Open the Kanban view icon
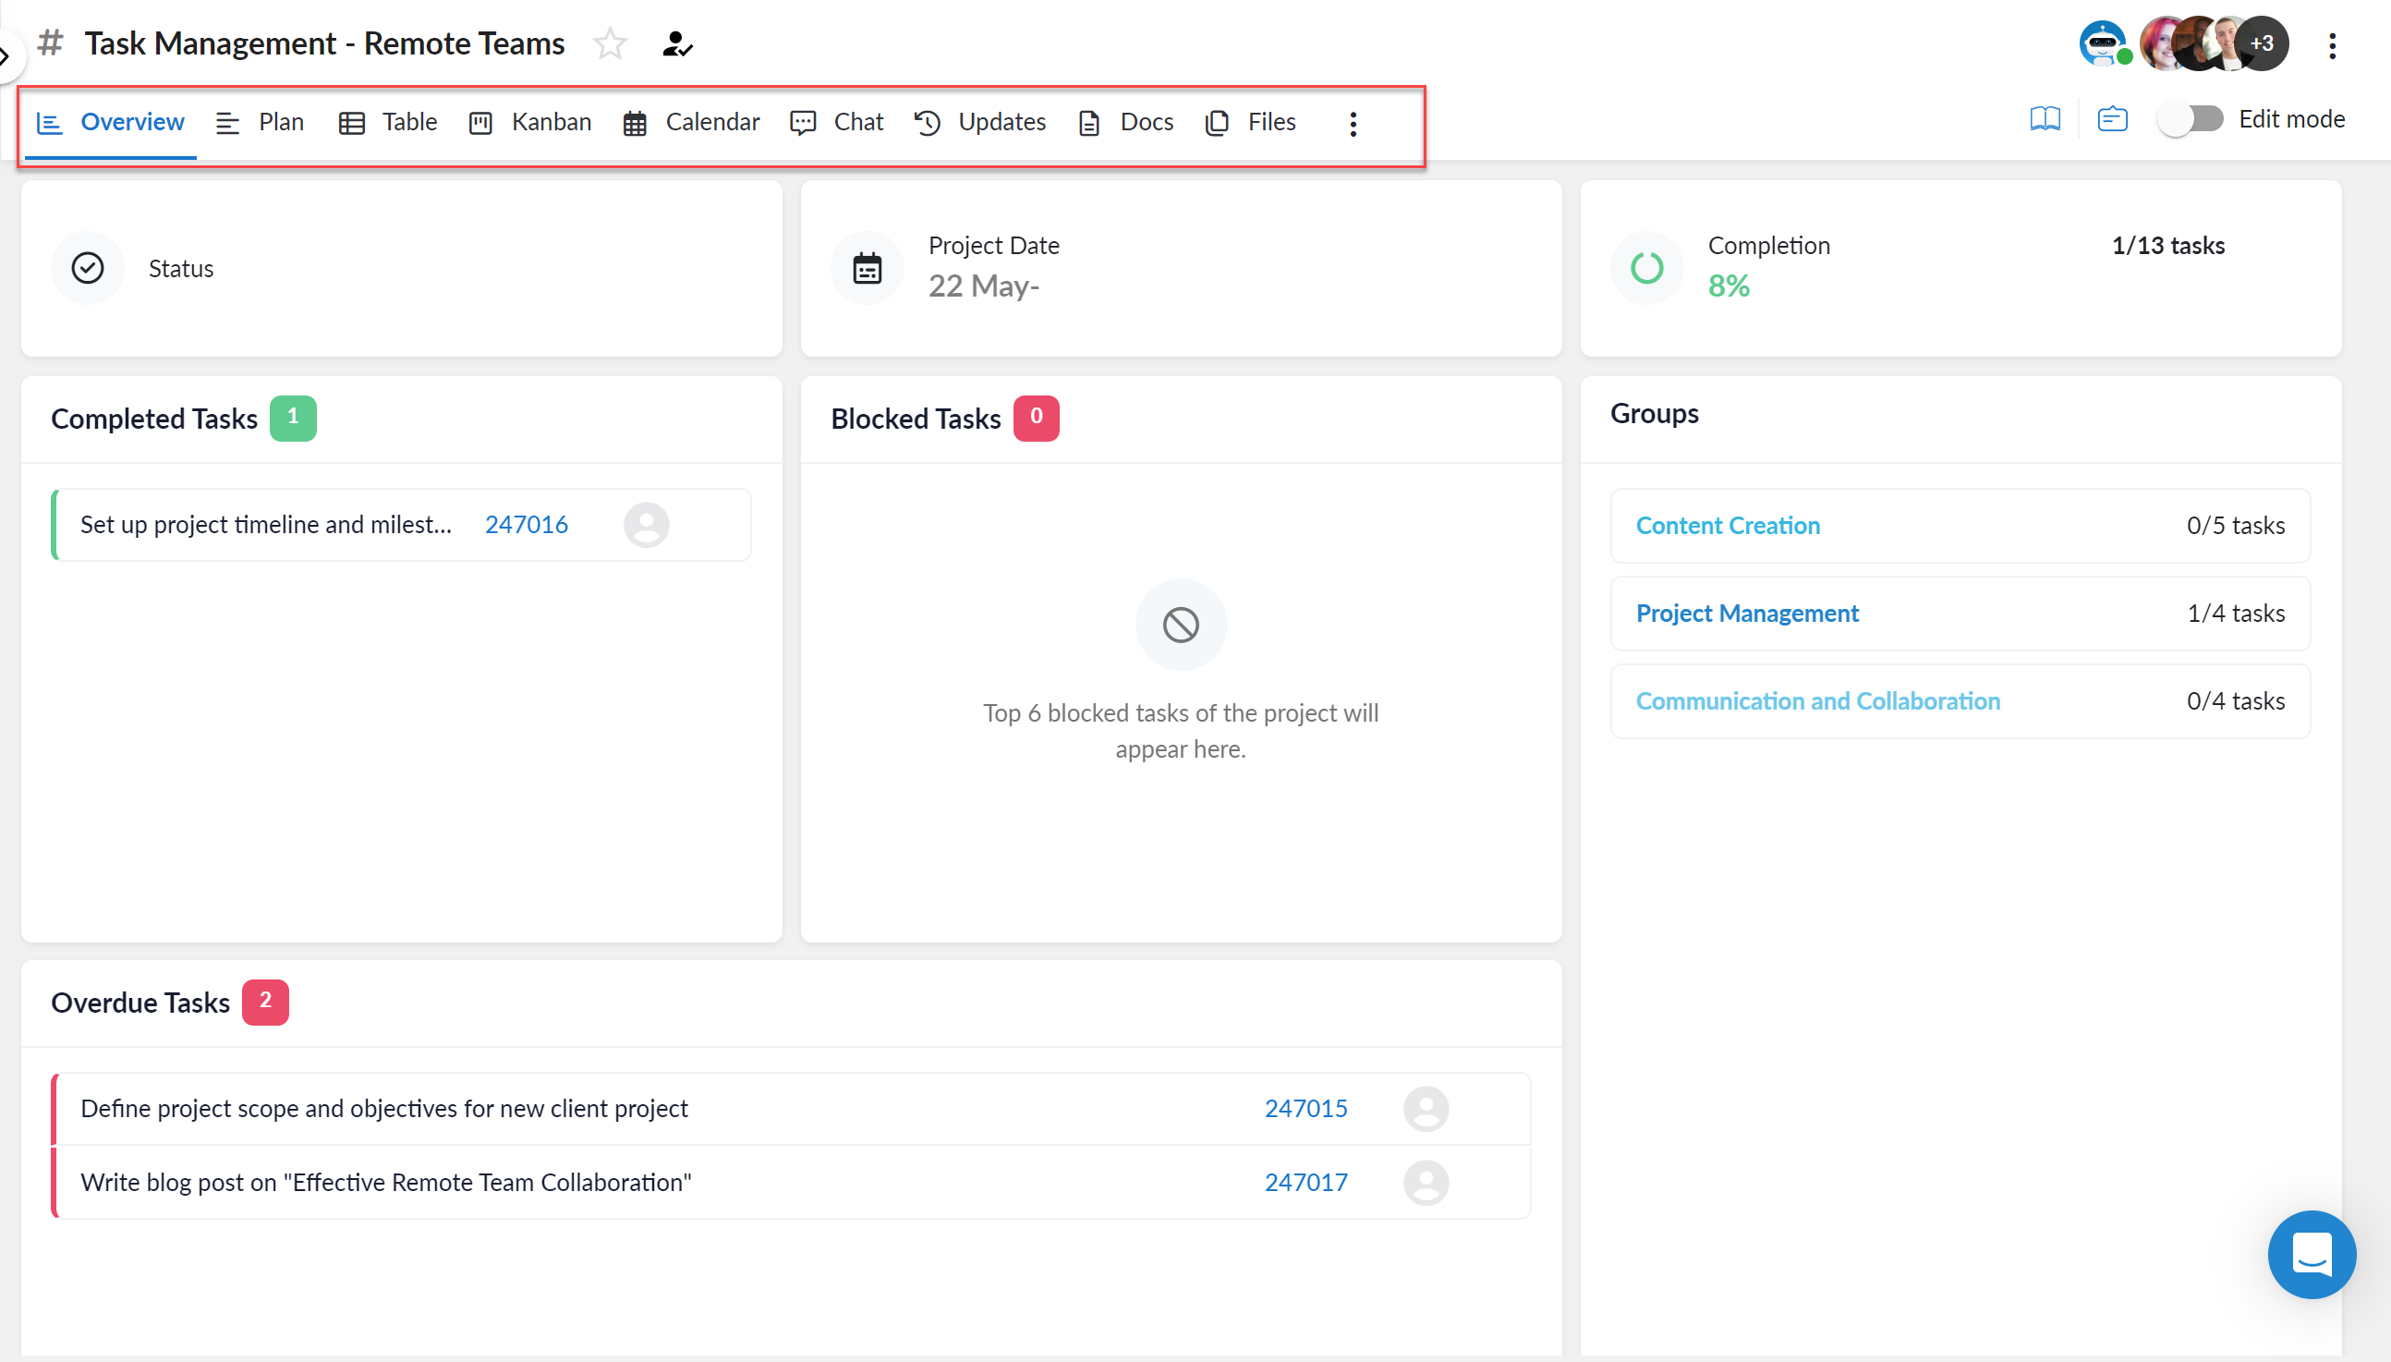2391x1362 pixels. coord(481,122)
